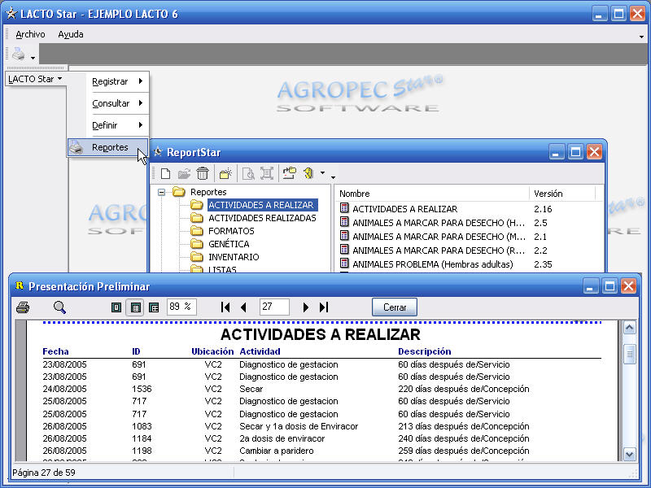This screenshot has width=651, height=488.
Task: Click the Descripción column heading in report
Action: 424,351
